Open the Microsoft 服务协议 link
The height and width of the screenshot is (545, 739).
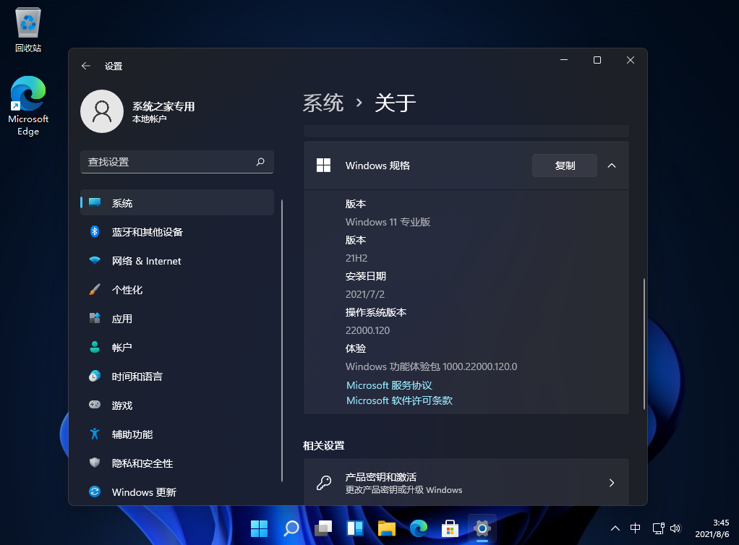pyautogui.click(x=388, y=385)
